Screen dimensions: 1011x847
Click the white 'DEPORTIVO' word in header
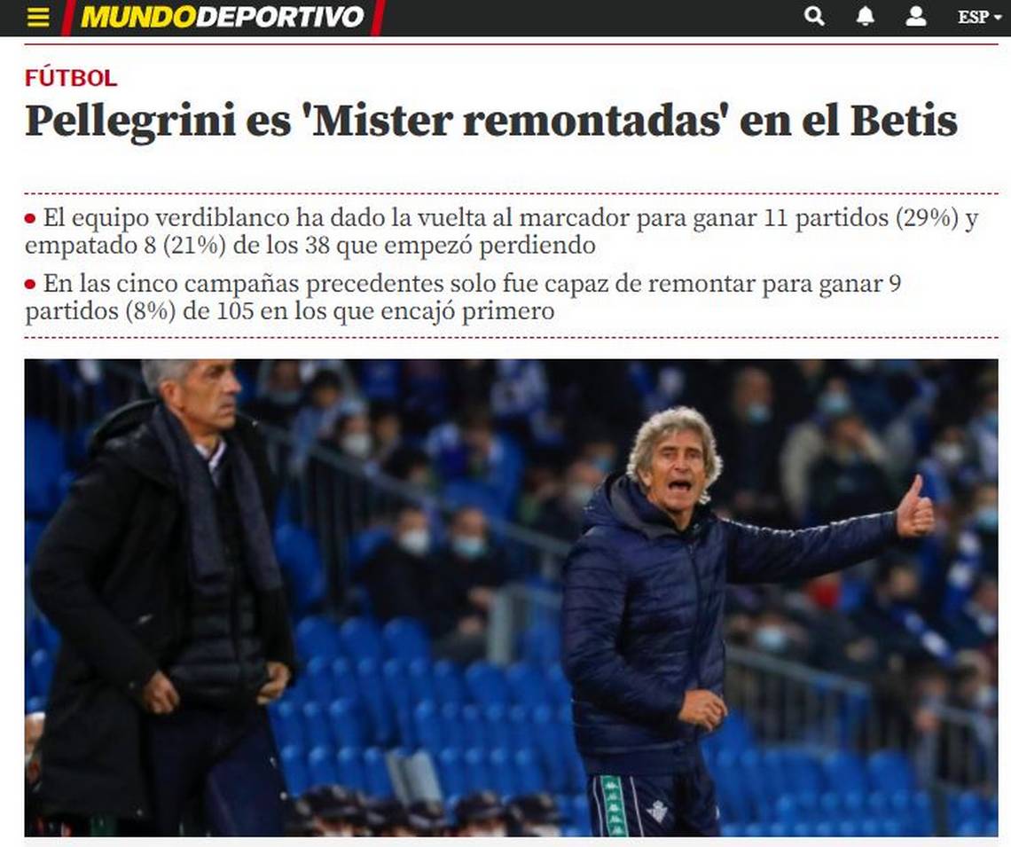pyautogui.click(x=280, y=17)
